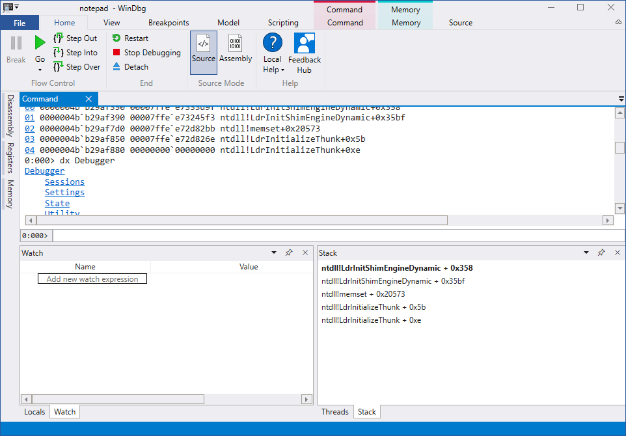
Task: Click the command input field
Action: pos(338,236)
